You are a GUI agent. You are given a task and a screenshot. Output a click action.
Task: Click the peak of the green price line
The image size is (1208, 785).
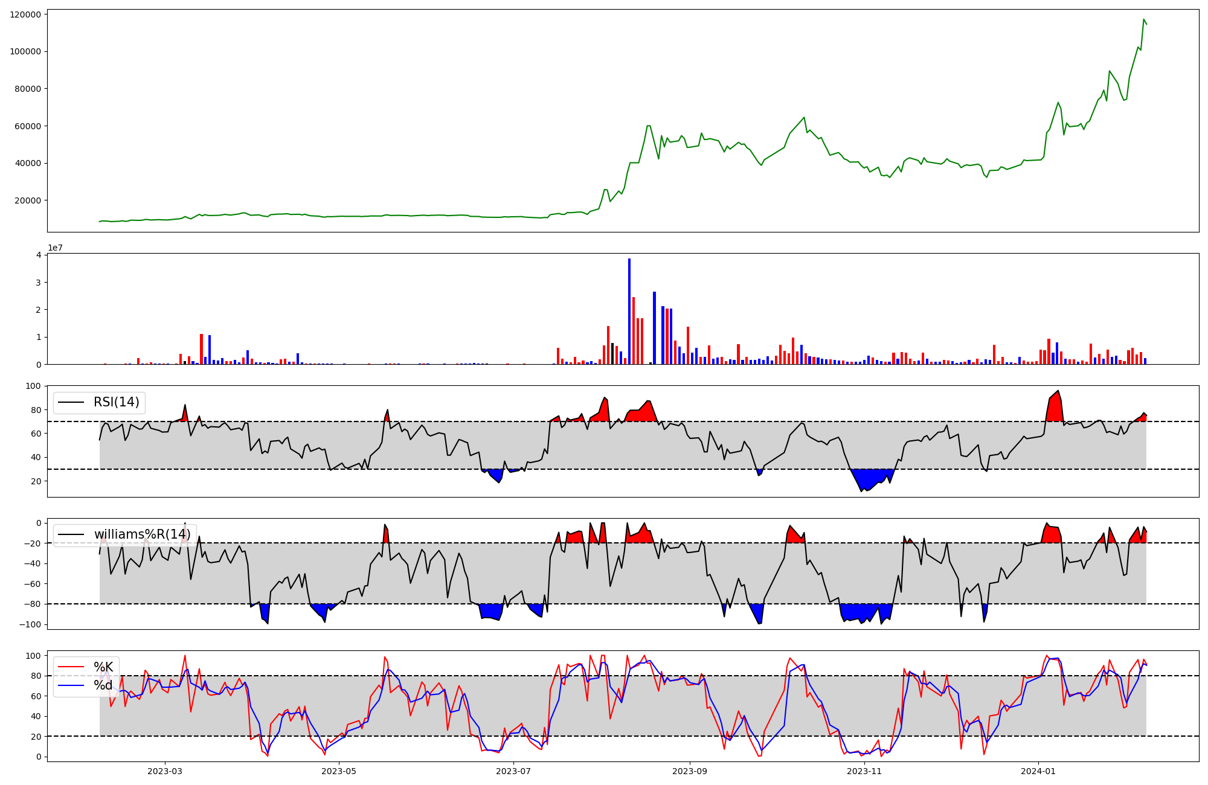(x=1143, y=19)
